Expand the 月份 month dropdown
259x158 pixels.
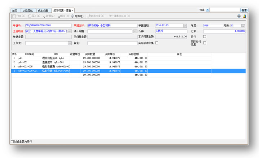coord(243,26)
